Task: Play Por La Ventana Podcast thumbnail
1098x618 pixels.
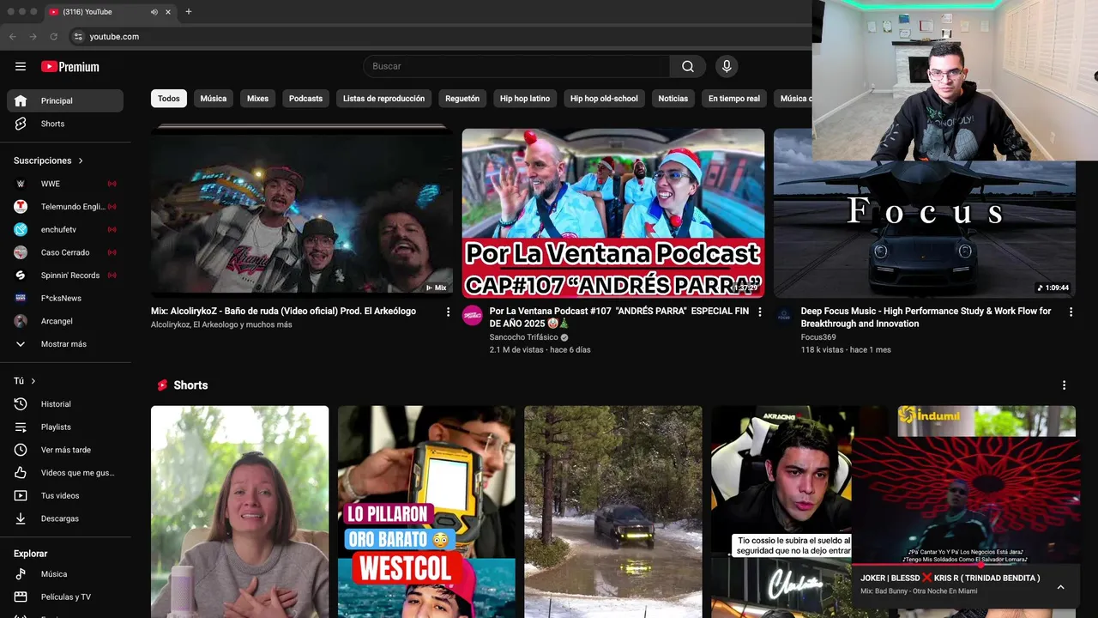Action: pos(613,213)
